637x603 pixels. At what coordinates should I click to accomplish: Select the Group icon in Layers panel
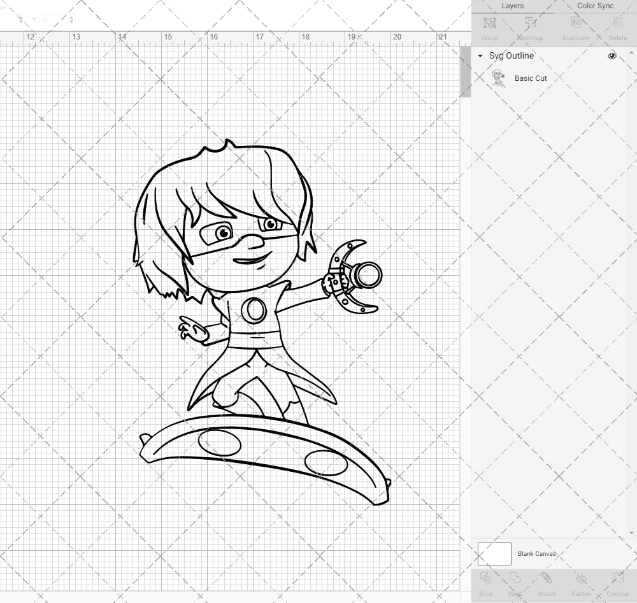[489, 27]
